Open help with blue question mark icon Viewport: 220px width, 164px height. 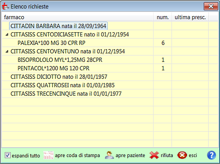tap(211, 155)
